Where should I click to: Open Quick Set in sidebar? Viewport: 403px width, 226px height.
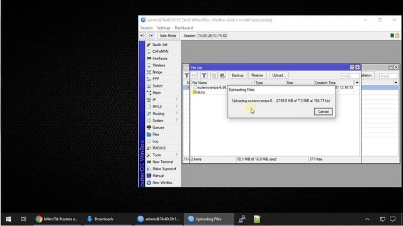click(159, 45)
